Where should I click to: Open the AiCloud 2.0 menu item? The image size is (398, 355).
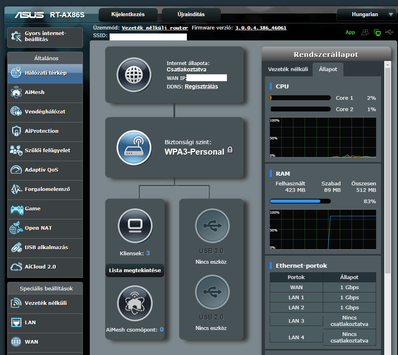click(45, 267)
